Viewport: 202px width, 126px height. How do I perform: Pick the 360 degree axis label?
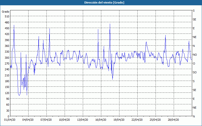7,46
